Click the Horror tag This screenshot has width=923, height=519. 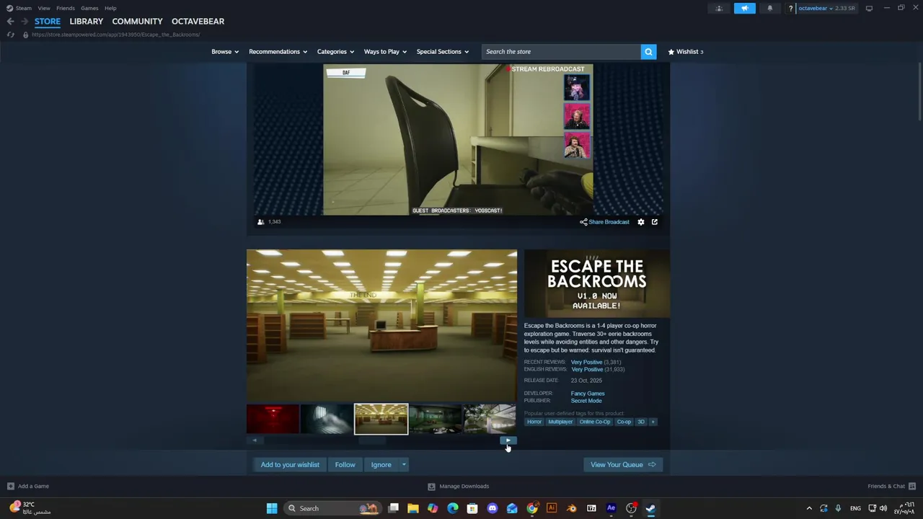534,422
